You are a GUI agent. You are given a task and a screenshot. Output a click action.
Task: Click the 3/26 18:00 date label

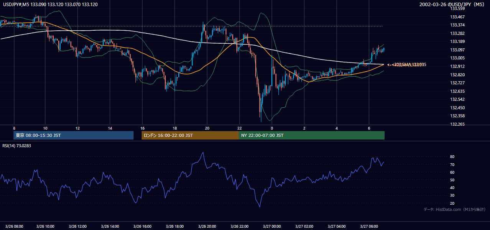tap(175, 227)
